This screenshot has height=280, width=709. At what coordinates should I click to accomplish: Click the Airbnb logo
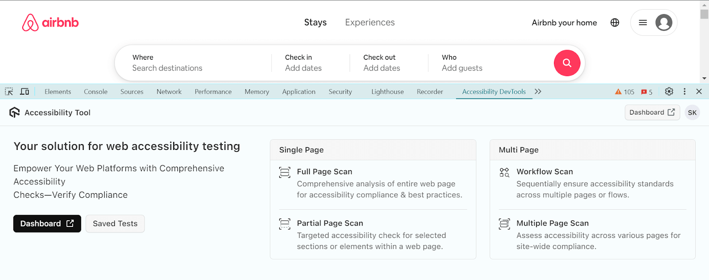(x=51, y=23)
